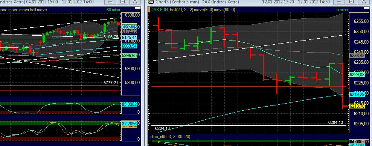Select the '5 mins' timeframe label
Image resolution: width=372 pixels, height=146 pixels.
coord(342,10)
